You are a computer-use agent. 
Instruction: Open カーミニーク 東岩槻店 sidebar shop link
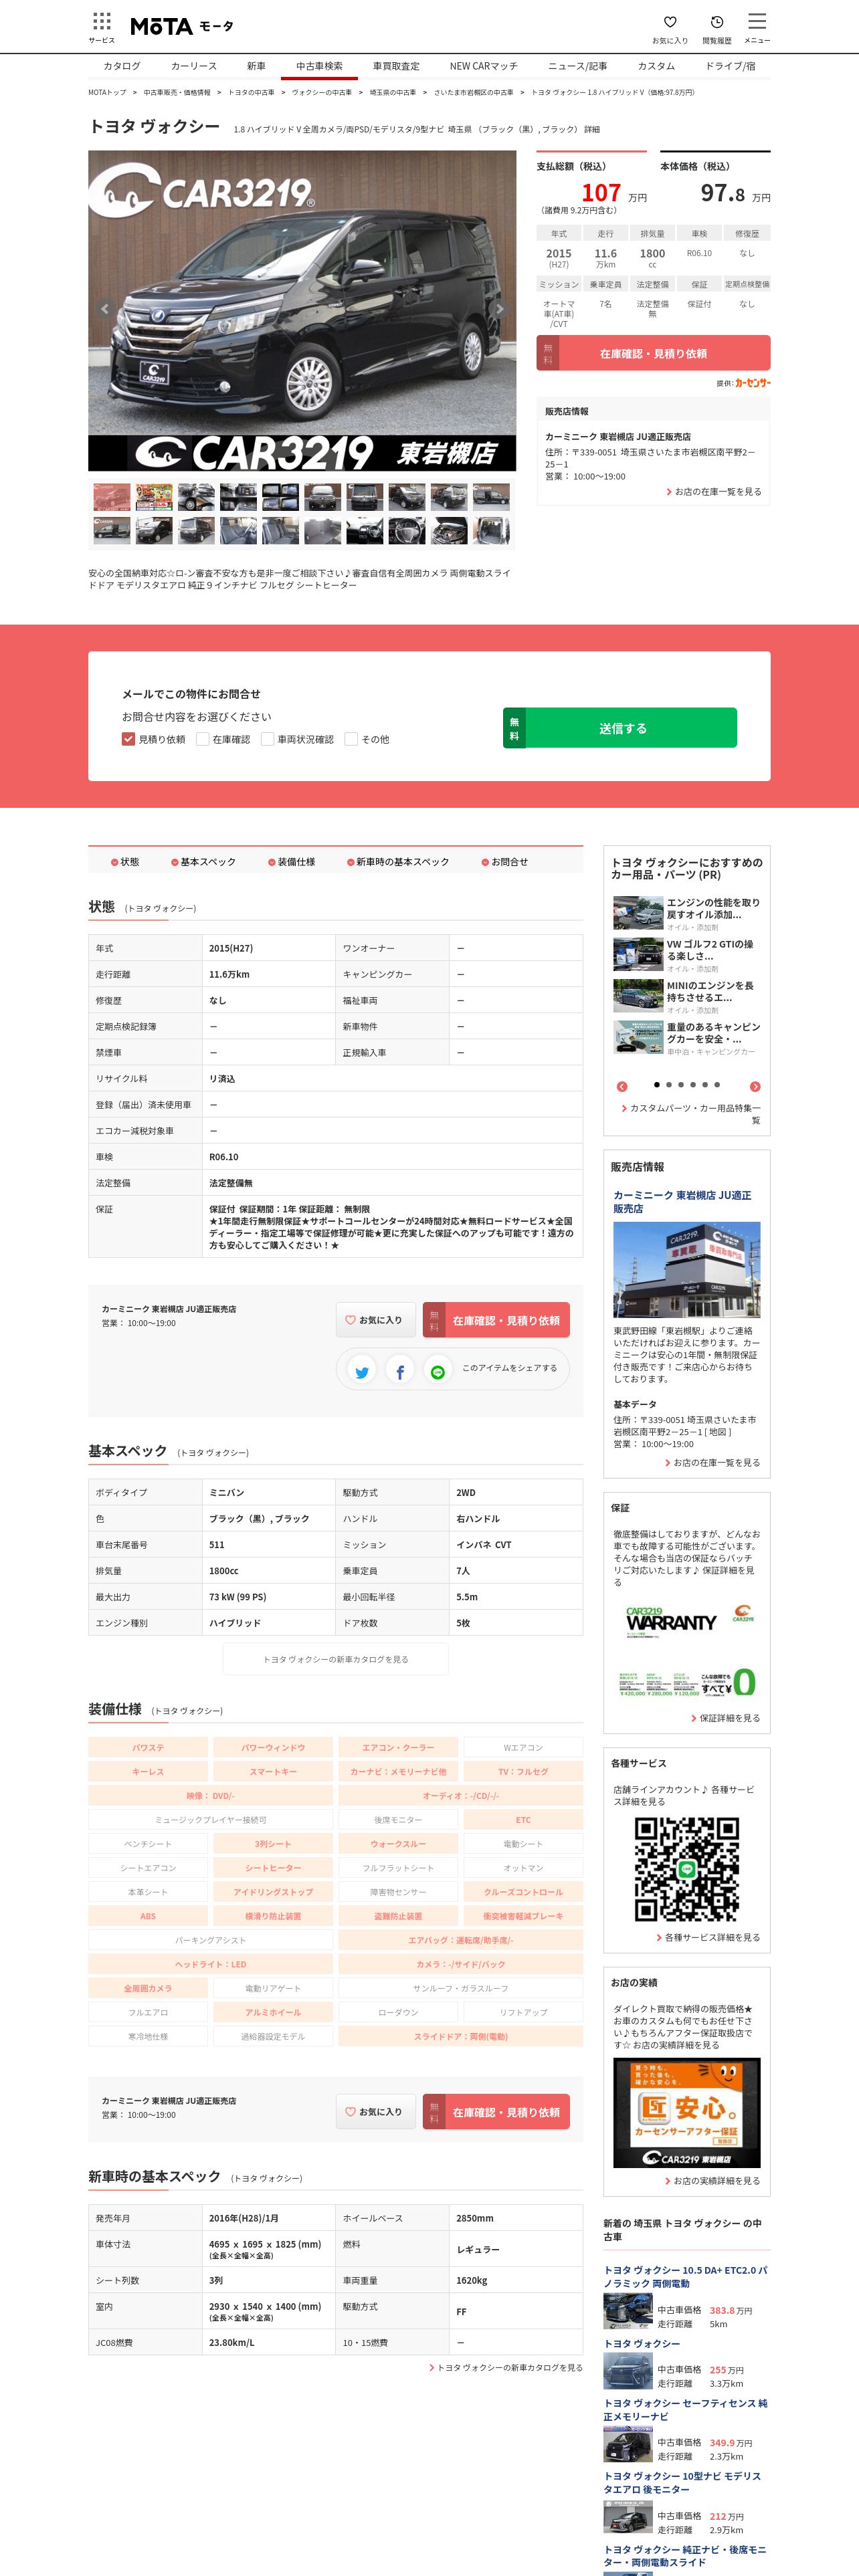click(682, 1202)
